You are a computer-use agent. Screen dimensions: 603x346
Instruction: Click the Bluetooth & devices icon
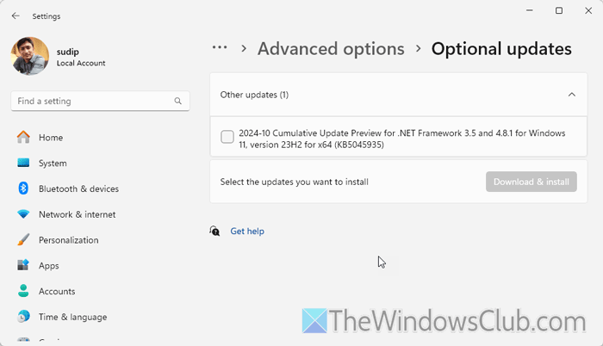tap(23, 188)
